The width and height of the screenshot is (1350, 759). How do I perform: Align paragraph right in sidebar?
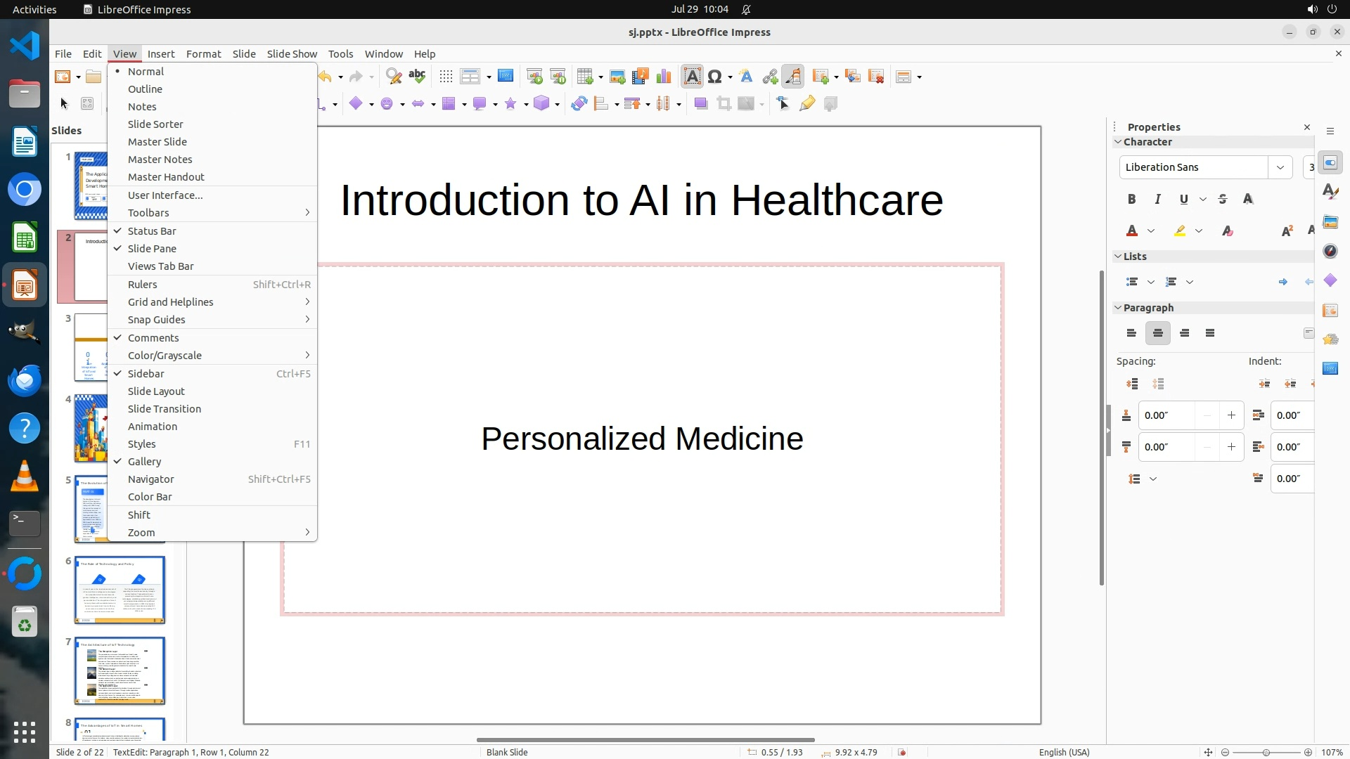(x=1184, y=333)
